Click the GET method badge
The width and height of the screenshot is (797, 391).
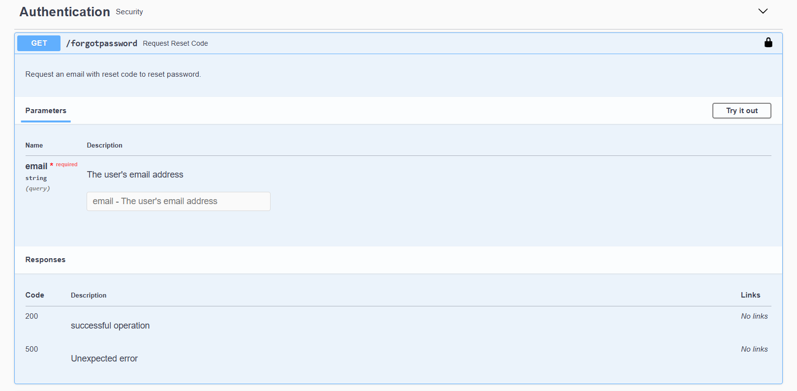(39, 43)
